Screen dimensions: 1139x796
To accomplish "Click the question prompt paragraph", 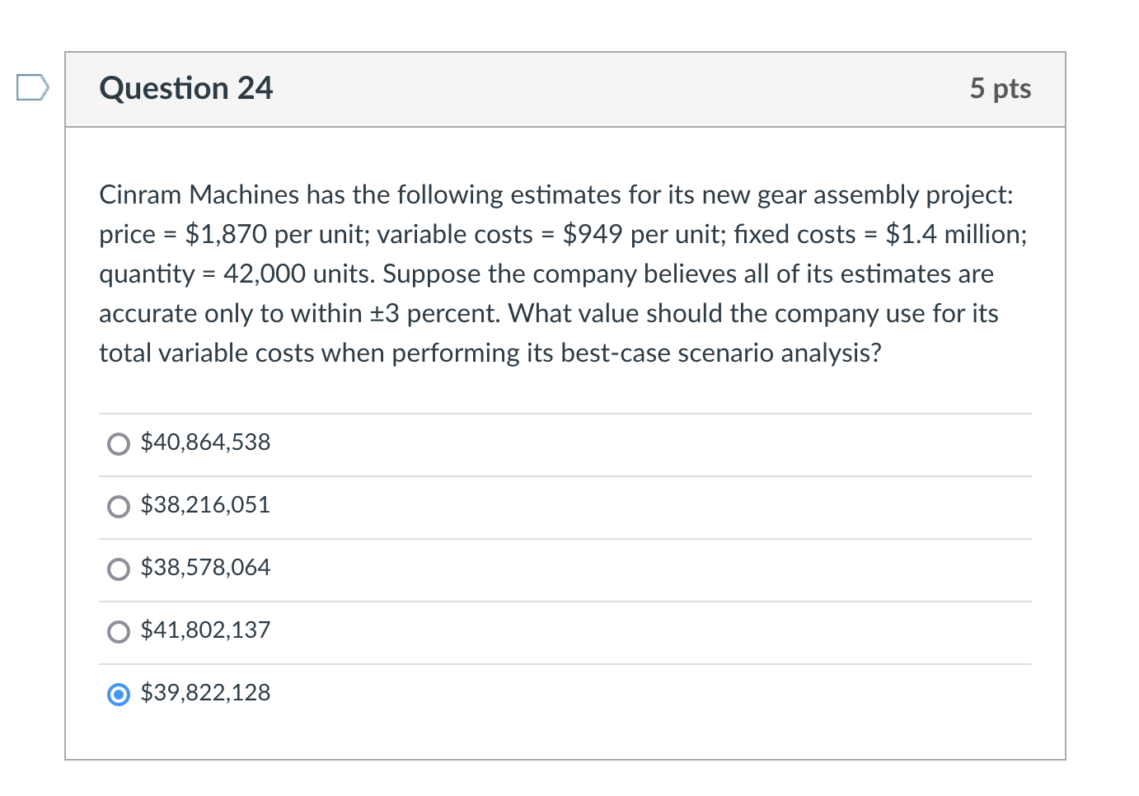I will [x=560, y=274].
